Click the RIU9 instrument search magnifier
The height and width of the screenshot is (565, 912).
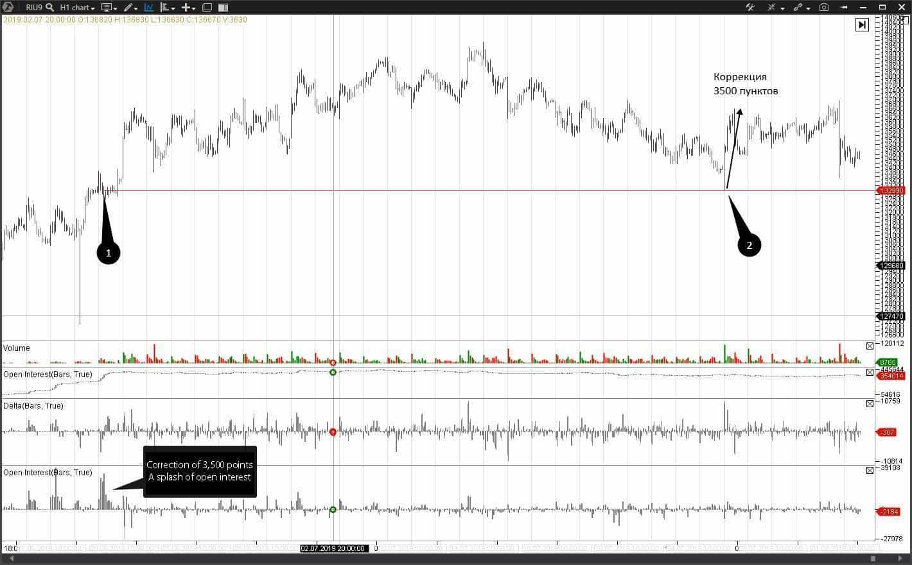[49, 8]
